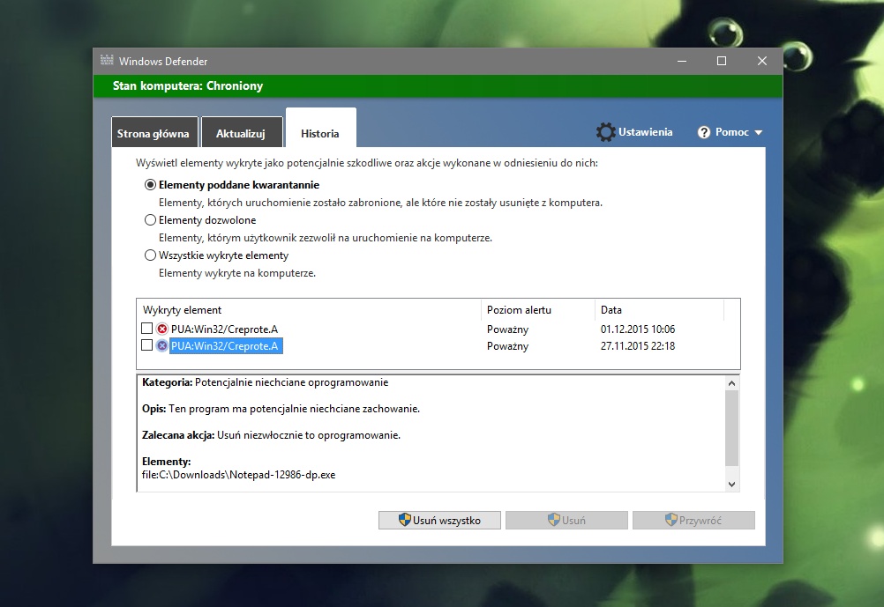Select Elementy poddane kwarantannie option
The width and height of the screenshot is (884, 607).
(x=150, y=184)
